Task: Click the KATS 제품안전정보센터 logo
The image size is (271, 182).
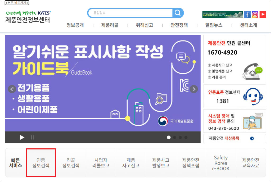Action: click(x=28, y=17)
